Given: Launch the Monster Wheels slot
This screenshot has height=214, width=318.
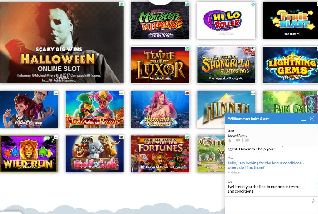Looking at the screenshot, I should [160, 20].
